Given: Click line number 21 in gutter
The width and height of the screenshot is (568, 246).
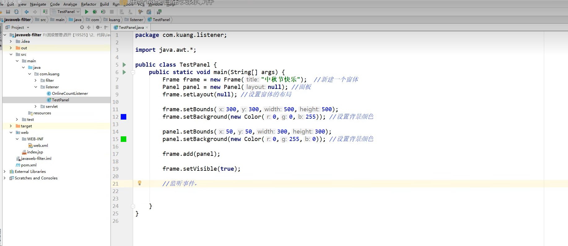Looking at the screenshot, I should [x=115, y=184].
